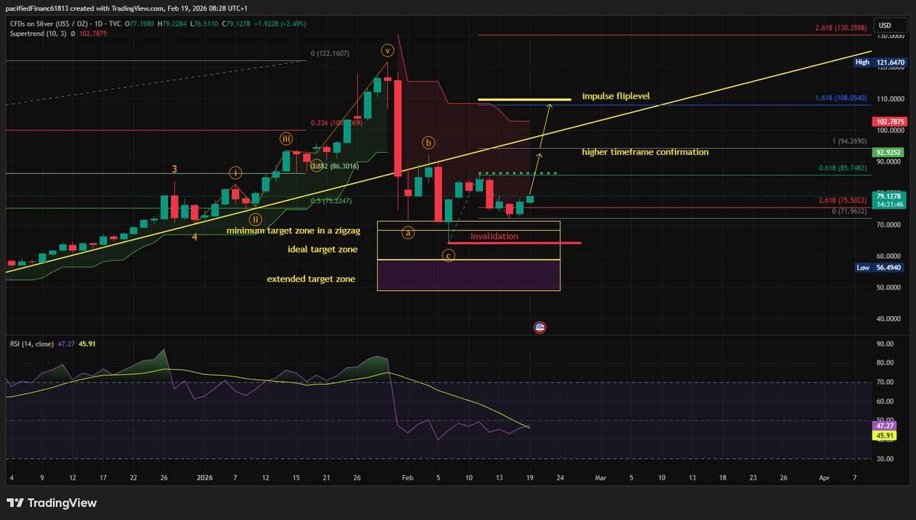Click the Supertrend legend value 102.7875
This screenshot has height=520, width=916.
pyautogui.click(x=94, y=34)
